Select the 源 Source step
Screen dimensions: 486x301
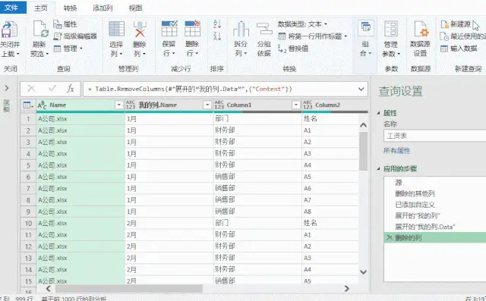399,183
